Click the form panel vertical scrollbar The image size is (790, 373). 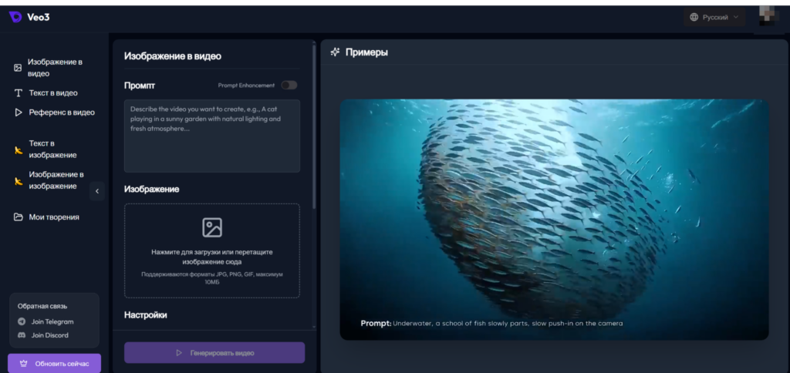coord(315,126)
